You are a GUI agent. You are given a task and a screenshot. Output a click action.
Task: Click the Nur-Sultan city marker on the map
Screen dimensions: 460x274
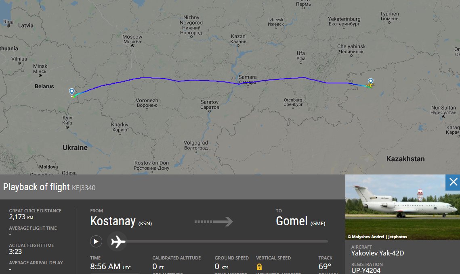(443, 117)
